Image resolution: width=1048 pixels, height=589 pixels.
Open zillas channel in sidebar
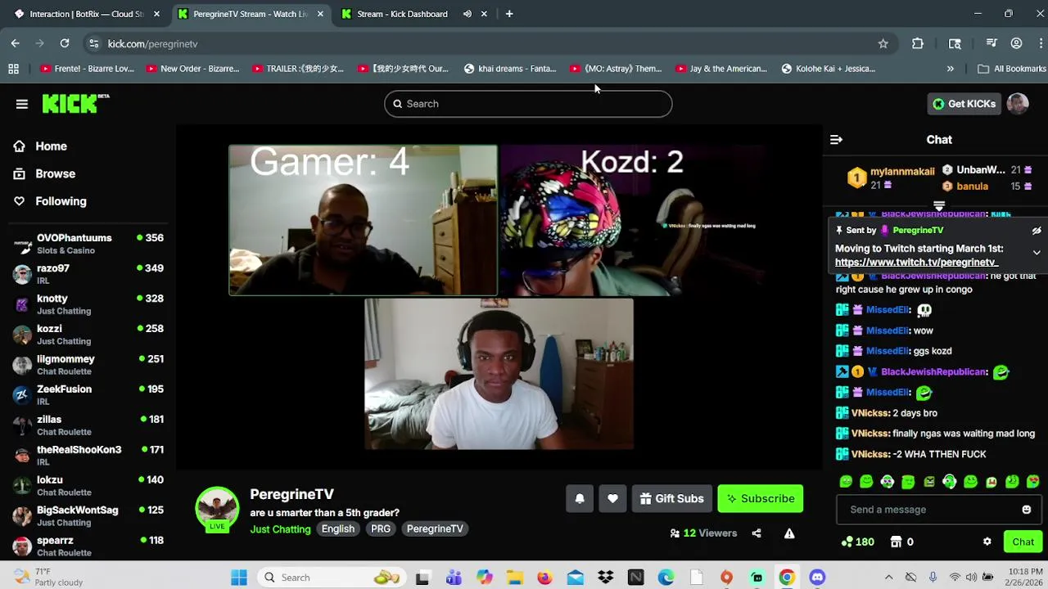pos(88,425)
